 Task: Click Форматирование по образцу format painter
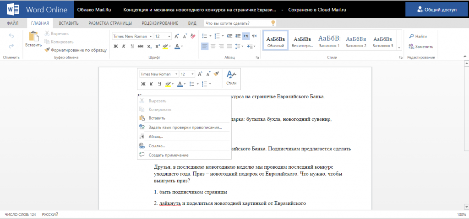[76, 50]
